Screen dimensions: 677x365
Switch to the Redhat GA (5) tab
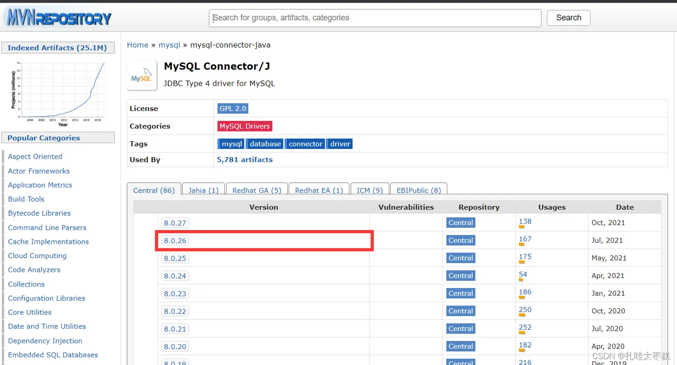coord(257,190)
